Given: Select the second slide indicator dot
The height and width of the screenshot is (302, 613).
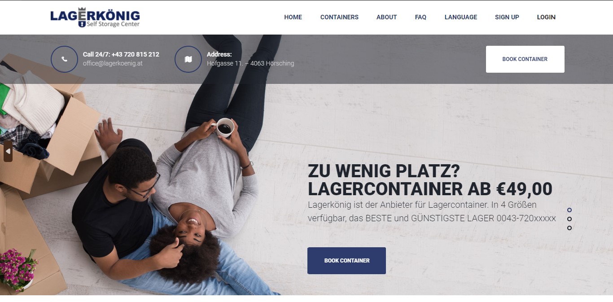Looking at the screenshot, I should [x=569, y=219].
